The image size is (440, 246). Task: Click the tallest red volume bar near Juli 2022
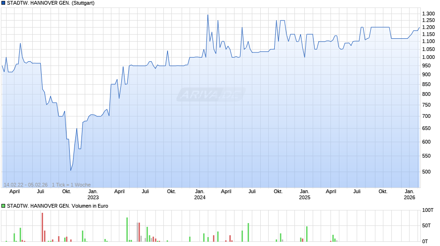coord(43,227)
